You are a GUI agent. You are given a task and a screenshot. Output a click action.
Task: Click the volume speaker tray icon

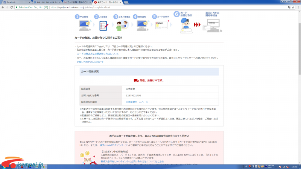tap(287, 167)
